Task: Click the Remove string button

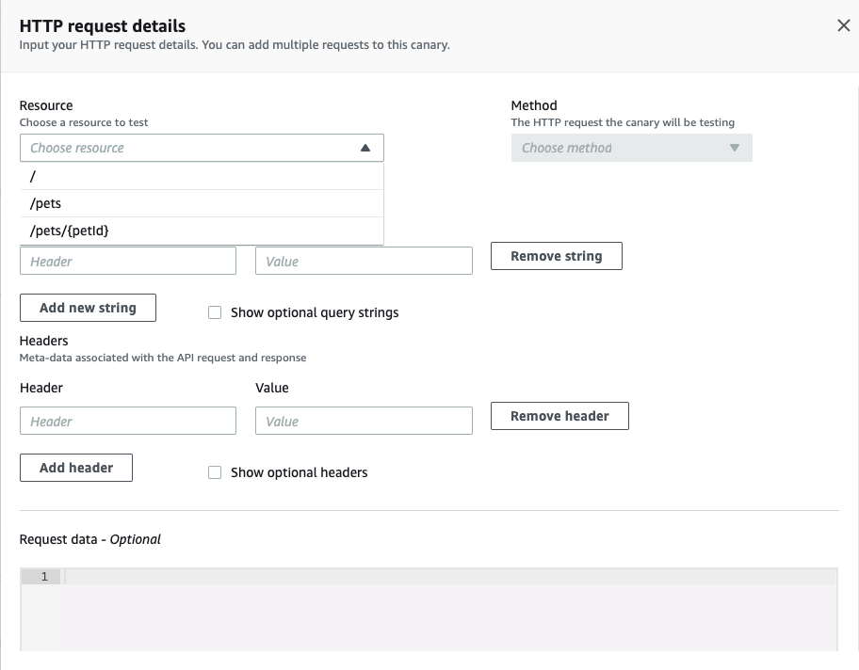Action: click(556, 255)
